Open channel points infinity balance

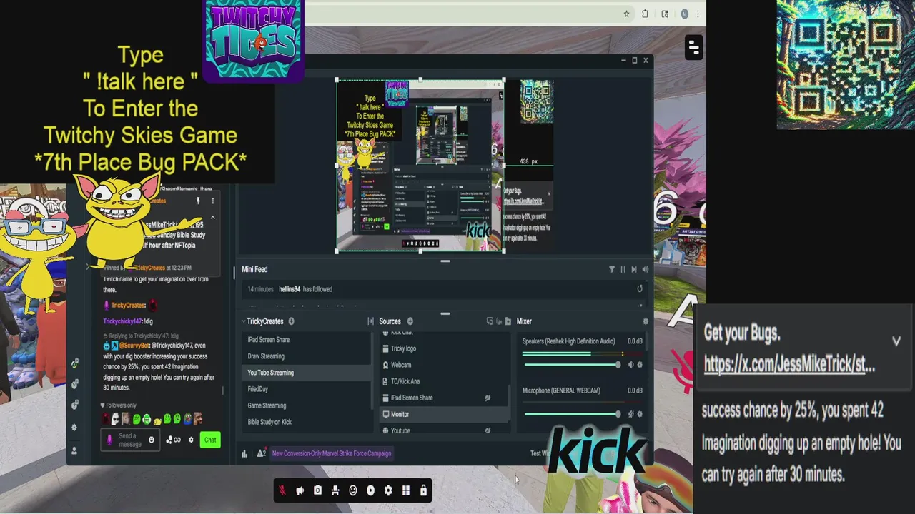pyautogui.click(x=173, y=440)
